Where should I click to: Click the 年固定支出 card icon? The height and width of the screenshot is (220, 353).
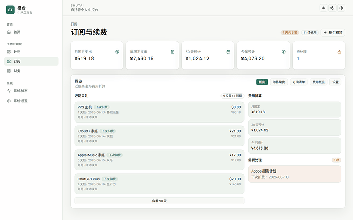click(x=173, y=52)
